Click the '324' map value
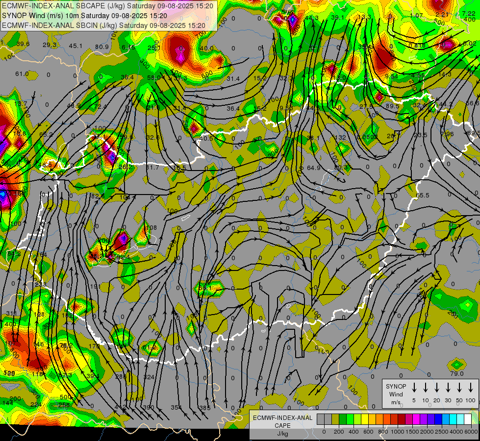This screenshot has height=441, width=480. pos(149,377)
